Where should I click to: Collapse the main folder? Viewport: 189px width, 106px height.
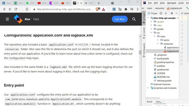[x=155, y=36]
